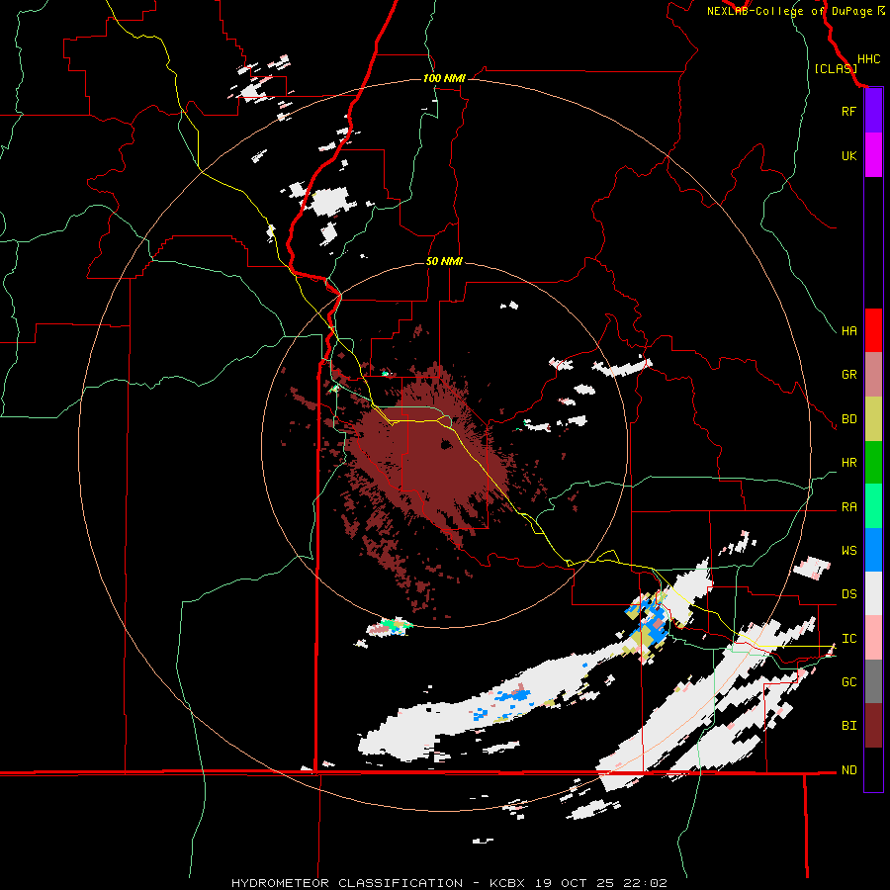The width and height of the screenshot is (890, 890).
Task: Click the 'NEXLAB-College of DuPage' credit text
Action: point(789,11)
